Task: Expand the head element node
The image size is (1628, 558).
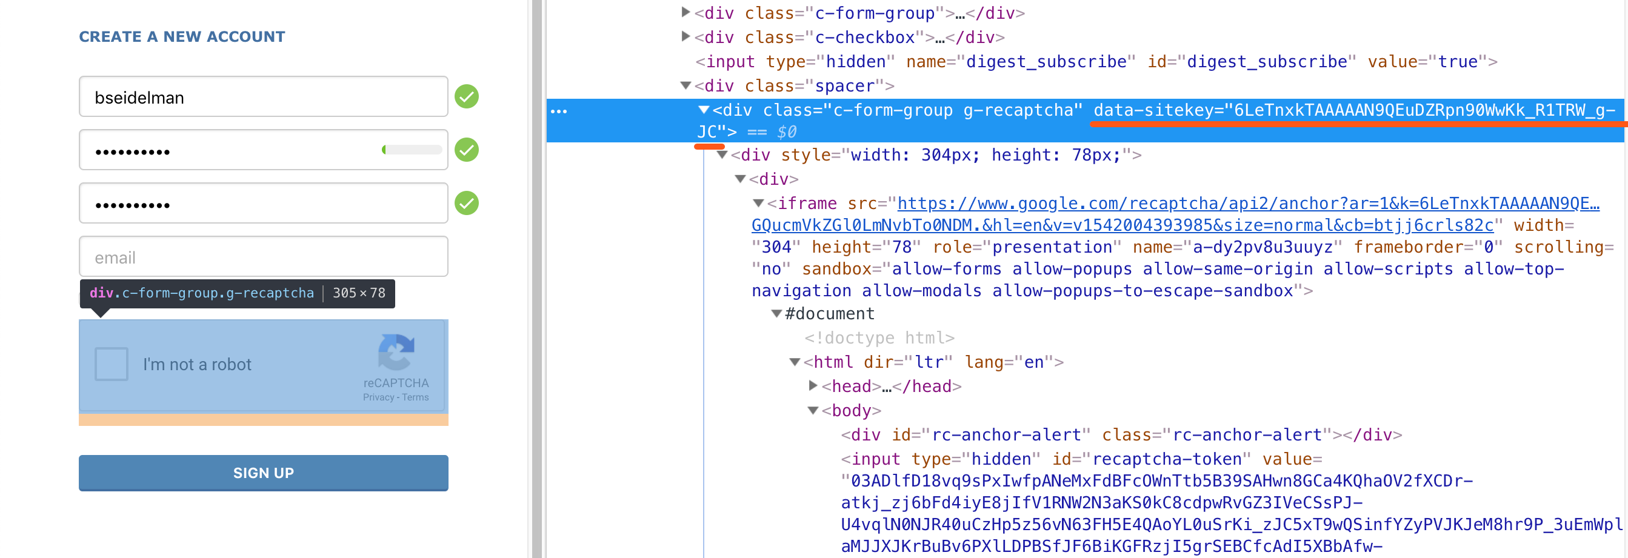Action: (813, 385)
